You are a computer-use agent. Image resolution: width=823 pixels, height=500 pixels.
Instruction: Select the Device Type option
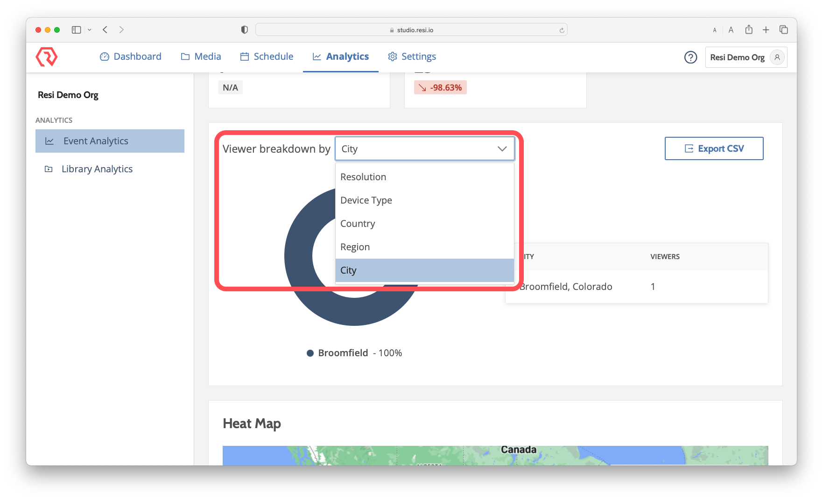click(x=366, y=200)
